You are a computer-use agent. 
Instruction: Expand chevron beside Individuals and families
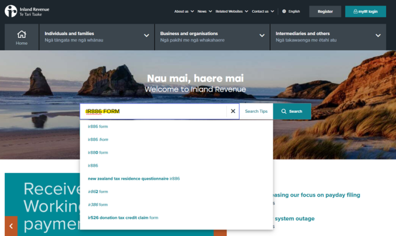pos(147,36)
